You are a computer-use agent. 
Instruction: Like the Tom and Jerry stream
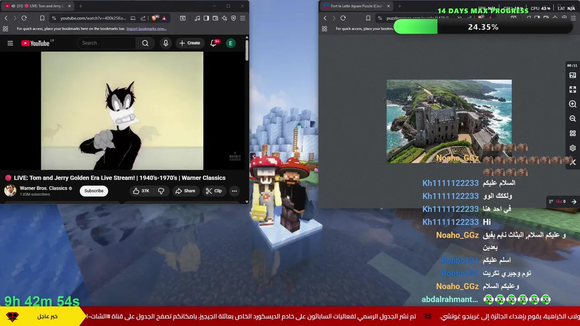(x=141, y=191)
